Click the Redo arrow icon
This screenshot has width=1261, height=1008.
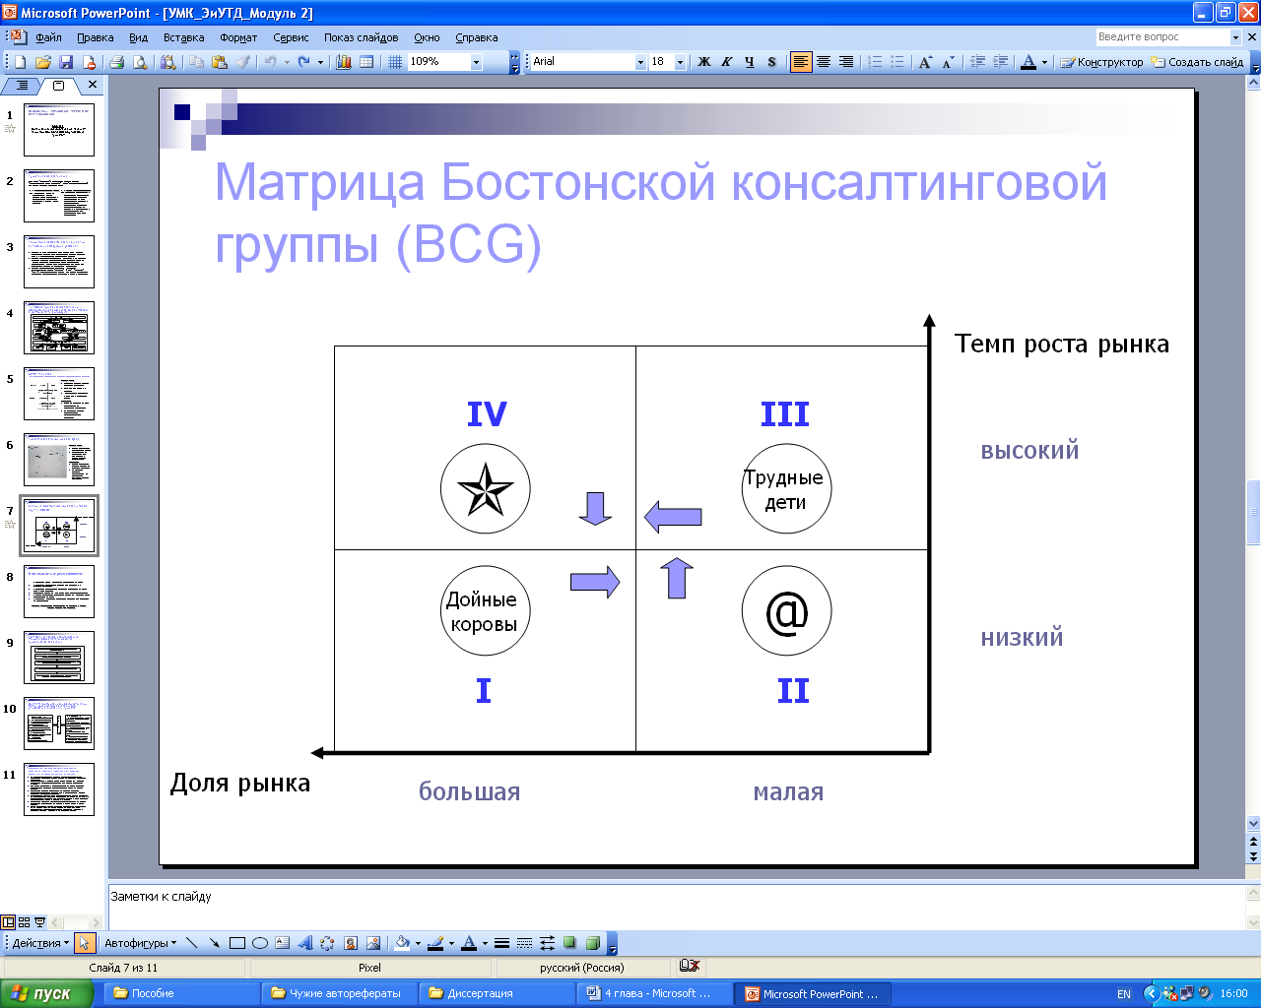coord(304,62)
